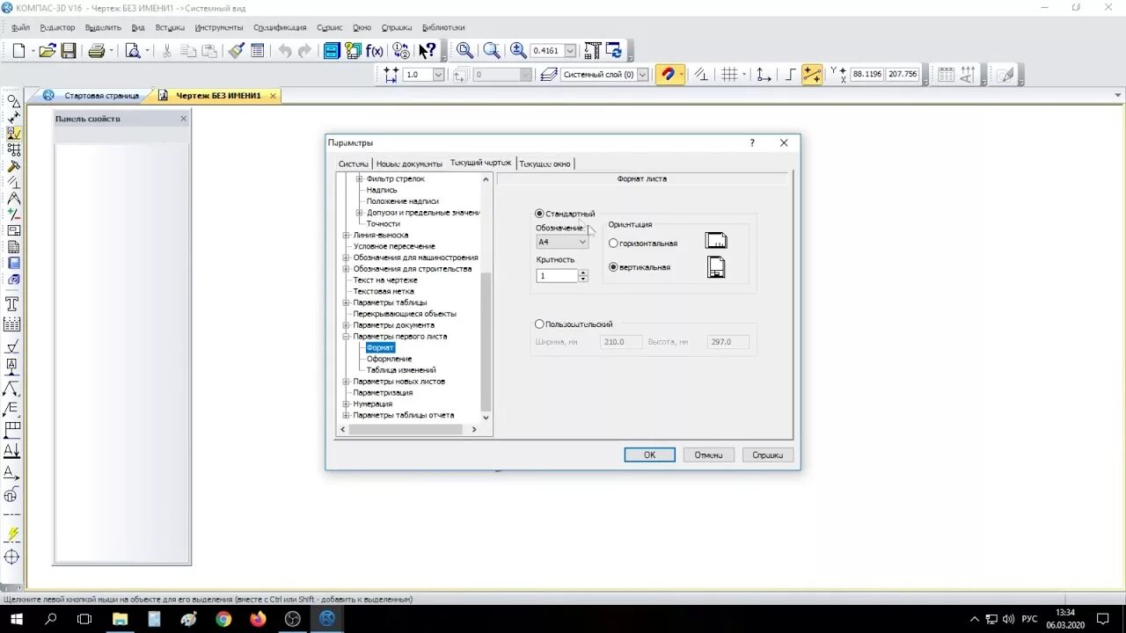
Task: Close the Панель свойств panel
Action: (184, 119)
